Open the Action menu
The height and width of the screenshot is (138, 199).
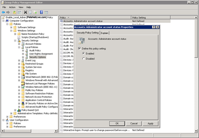pos(12,7)
